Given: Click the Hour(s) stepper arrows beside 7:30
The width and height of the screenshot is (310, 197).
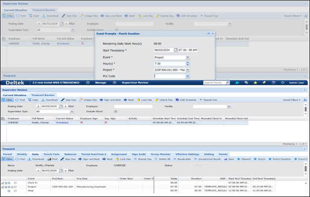Looking at the screenshot, I should click(188, 64).
